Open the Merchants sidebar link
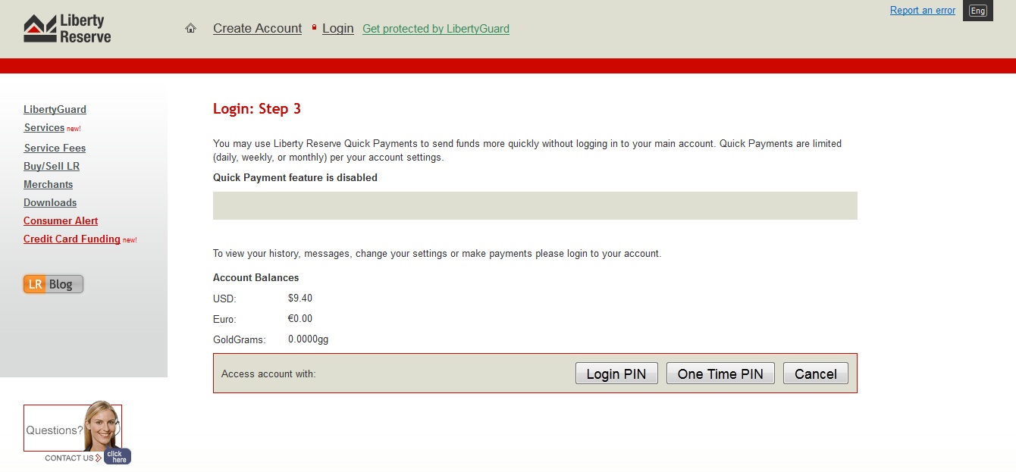 [49, 184]
